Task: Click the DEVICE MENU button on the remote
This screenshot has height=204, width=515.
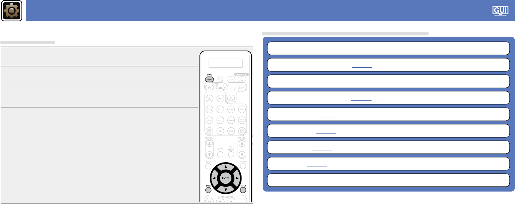Action: point(220,88)
